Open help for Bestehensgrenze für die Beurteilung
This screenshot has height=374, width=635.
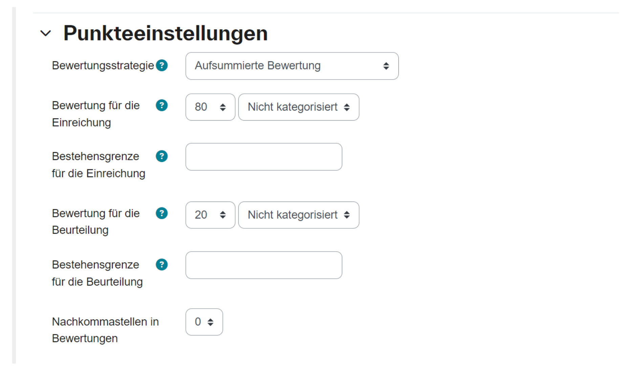(161, 265)
